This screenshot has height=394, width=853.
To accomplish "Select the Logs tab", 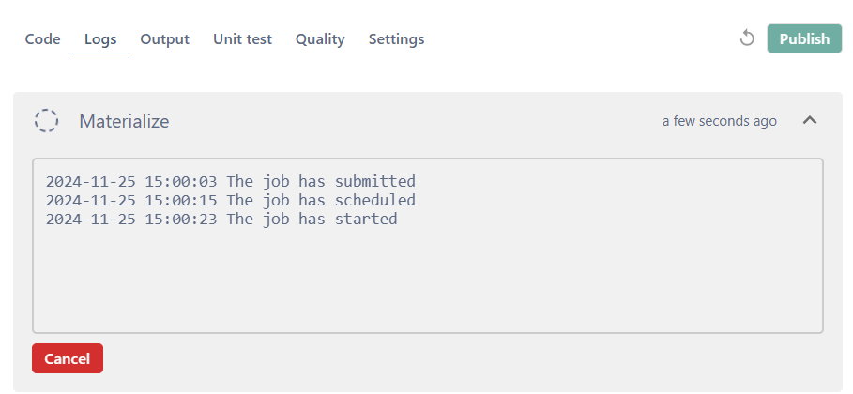I will pos(100,39).
